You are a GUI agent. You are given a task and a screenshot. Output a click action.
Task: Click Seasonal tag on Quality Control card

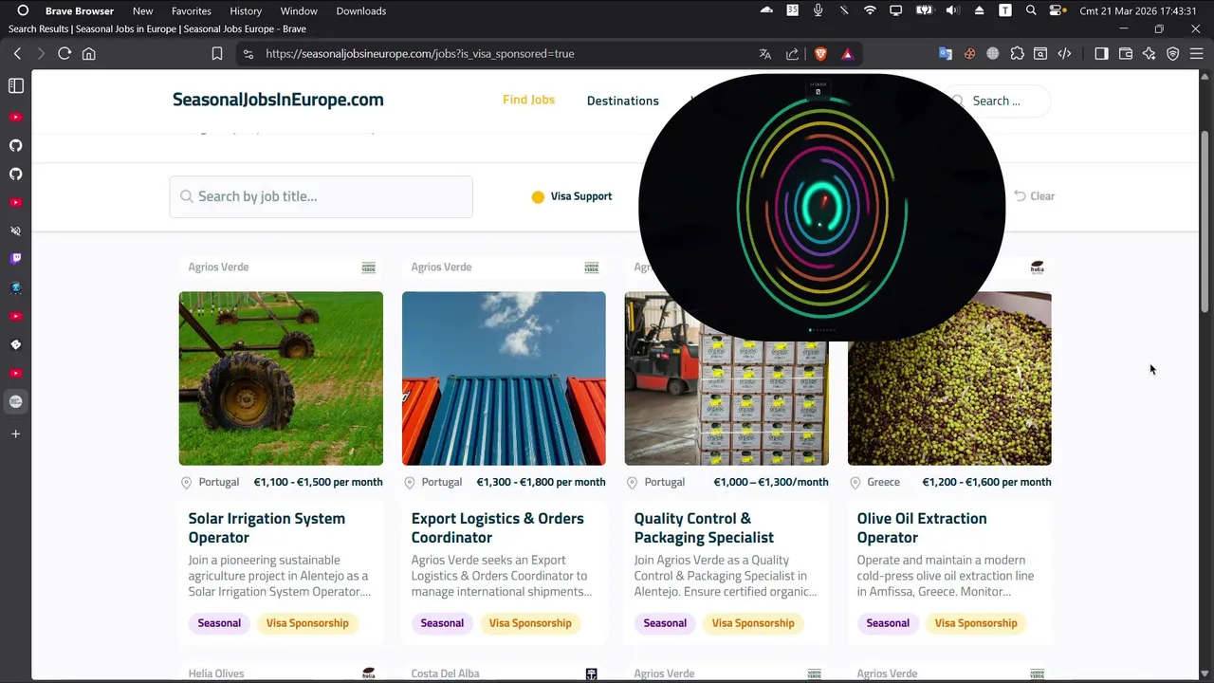tap(665, 623)
